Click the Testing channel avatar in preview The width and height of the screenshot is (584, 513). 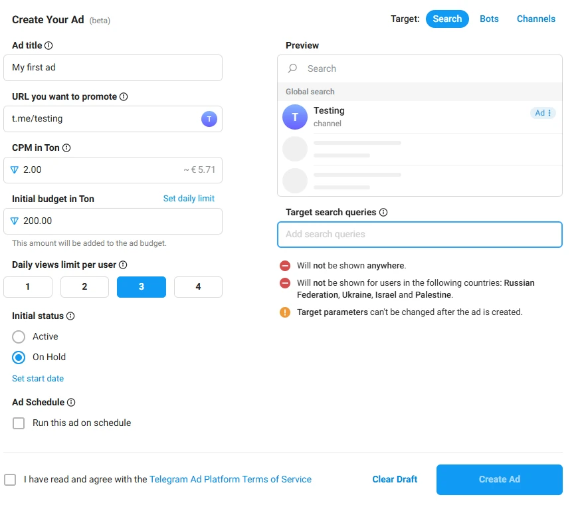coord(295,117)
